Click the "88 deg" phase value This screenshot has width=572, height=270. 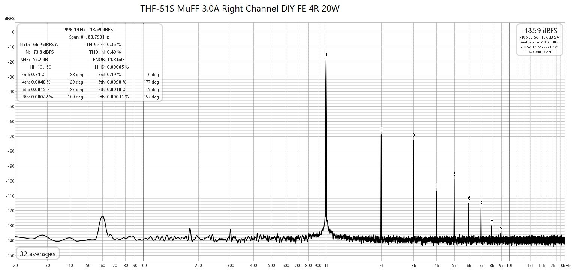(x=76, y=74)
